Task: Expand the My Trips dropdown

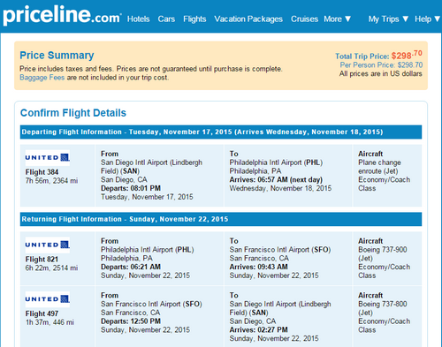Action: click(x=388, y=19)
